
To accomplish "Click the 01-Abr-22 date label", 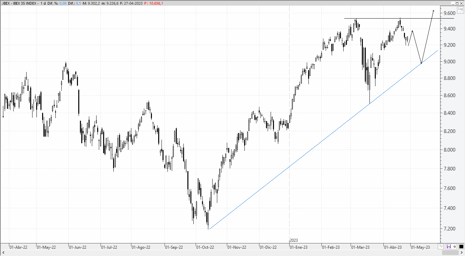I will [x=18, y=247].
